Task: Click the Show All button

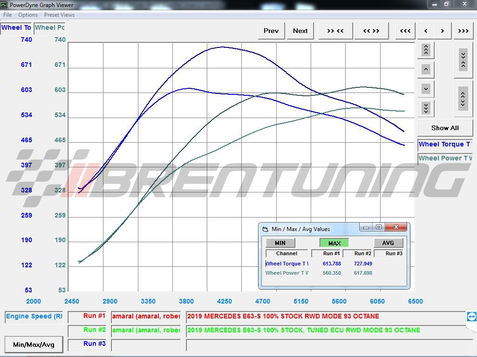Action: [445, 128]
